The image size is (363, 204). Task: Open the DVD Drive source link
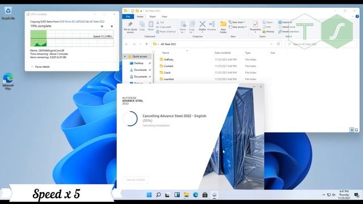(73, 22)
